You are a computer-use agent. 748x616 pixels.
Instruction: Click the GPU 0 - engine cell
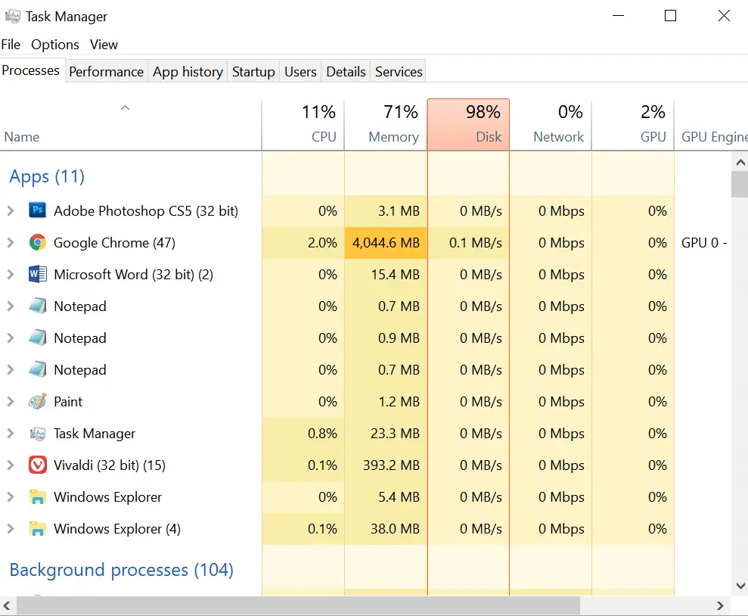[704, 242]
